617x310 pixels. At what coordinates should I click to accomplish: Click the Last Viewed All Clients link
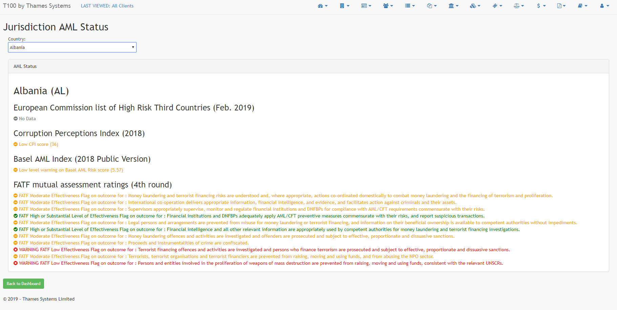107,6
